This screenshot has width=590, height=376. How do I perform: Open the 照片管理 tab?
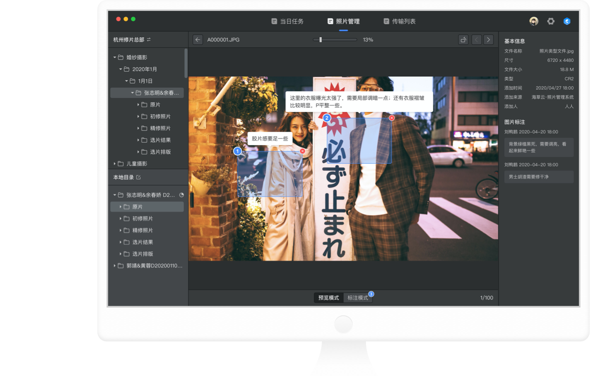[343, 21]
